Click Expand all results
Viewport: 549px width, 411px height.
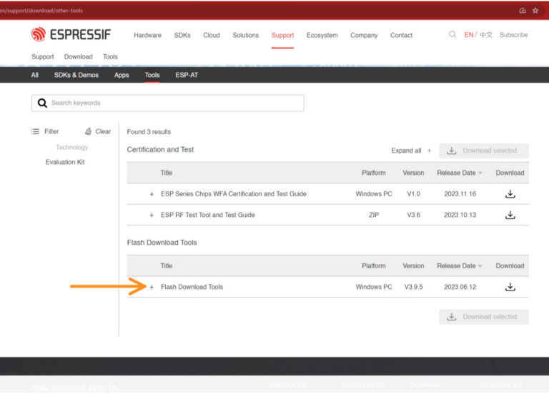[x=411, y=151]
